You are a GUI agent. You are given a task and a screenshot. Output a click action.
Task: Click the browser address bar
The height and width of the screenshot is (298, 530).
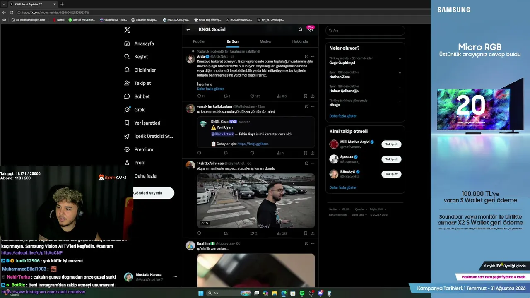coord(224,12)
